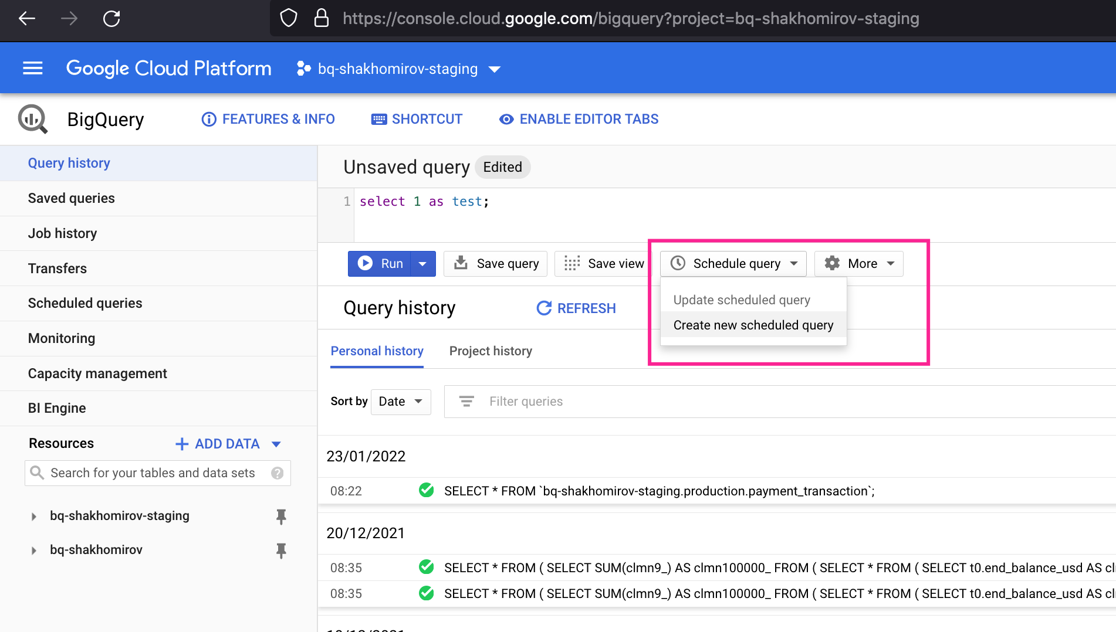Open the Sort by Date dropdown
The image size is (1116, 632).
point(401,402)
